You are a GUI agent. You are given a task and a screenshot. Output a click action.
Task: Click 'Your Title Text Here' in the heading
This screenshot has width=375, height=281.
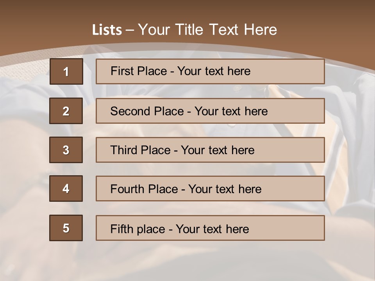point(207,30)
